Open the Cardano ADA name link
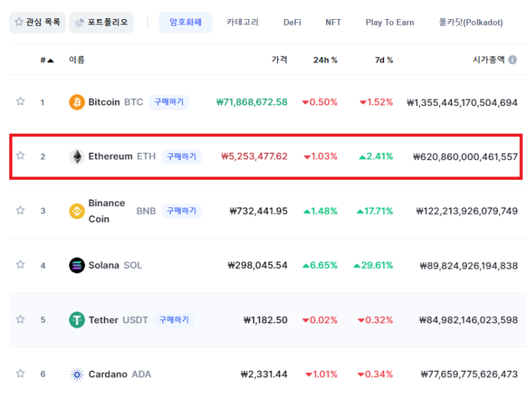 120,374
